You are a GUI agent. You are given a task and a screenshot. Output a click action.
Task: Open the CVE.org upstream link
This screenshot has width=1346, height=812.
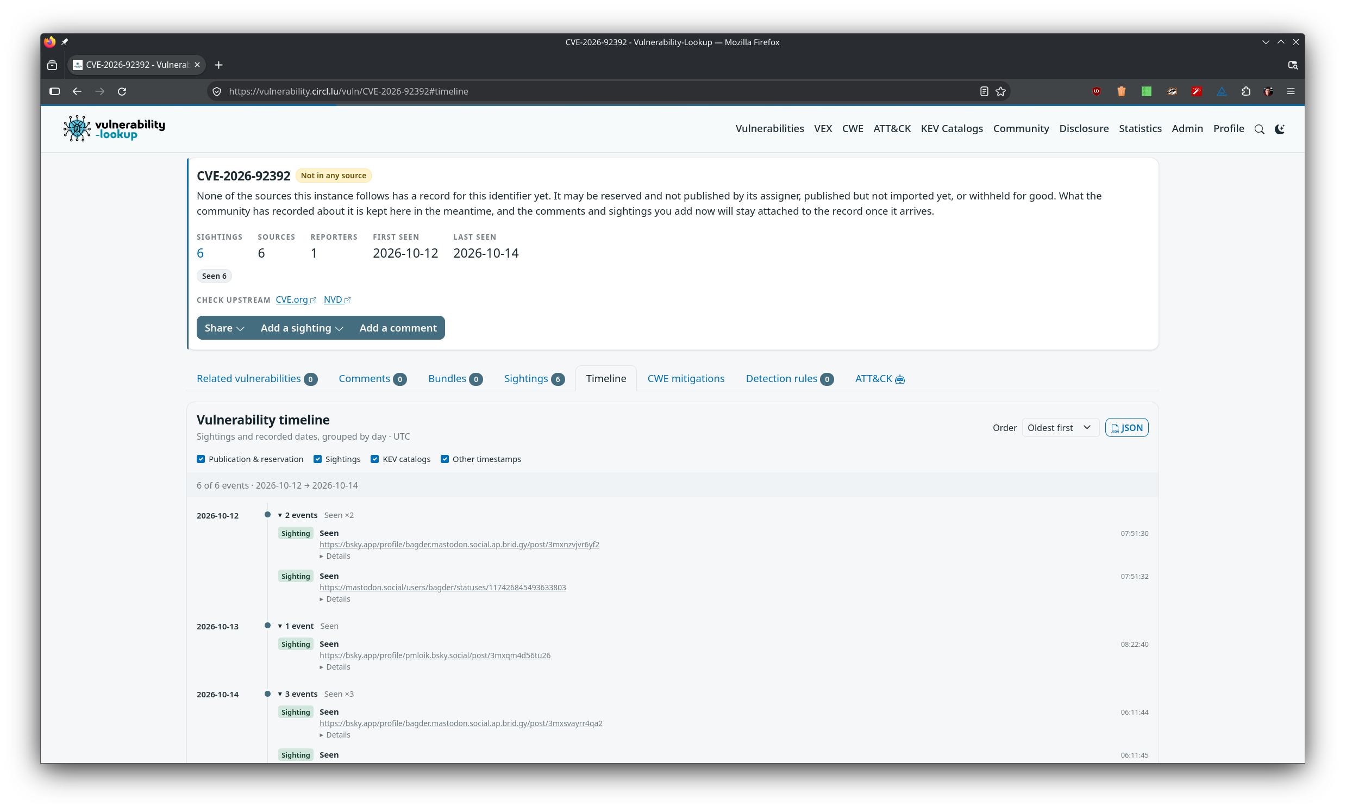click(296, 299)
